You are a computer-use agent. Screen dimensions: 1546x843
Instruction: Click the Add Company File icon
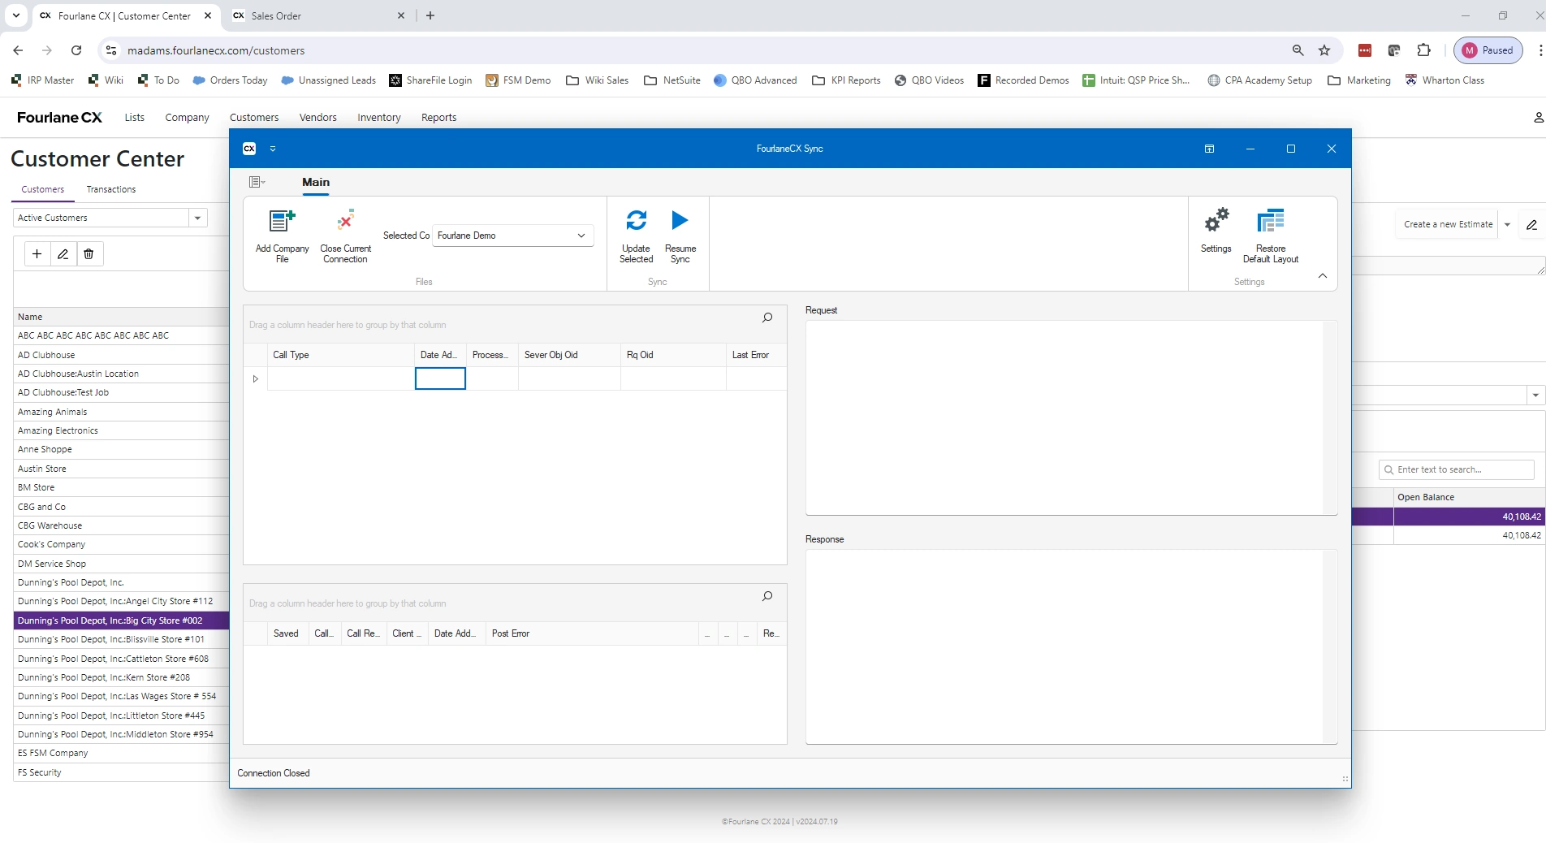point(282,220)
